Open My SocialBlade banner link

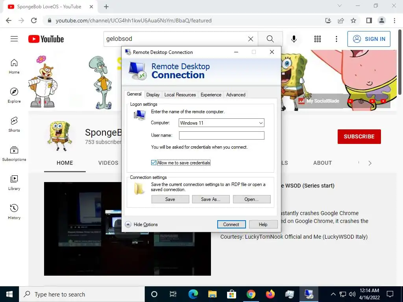click(x=319, y=101)
